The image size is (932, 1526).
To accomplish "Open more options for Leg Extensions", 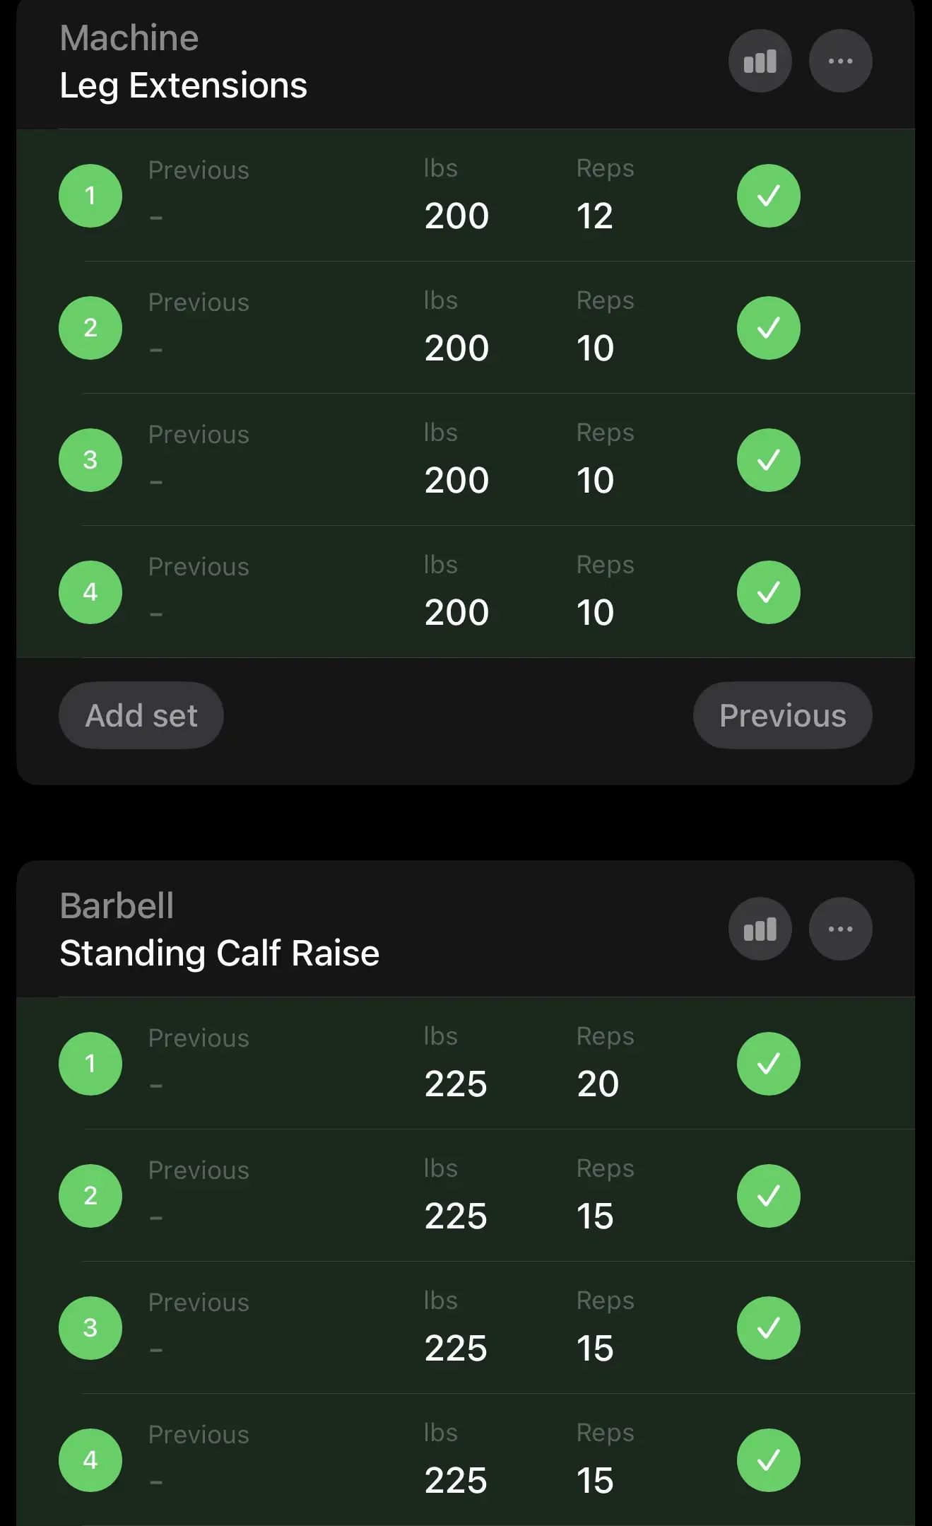I will pyautogui.click(x=840, y=61).
